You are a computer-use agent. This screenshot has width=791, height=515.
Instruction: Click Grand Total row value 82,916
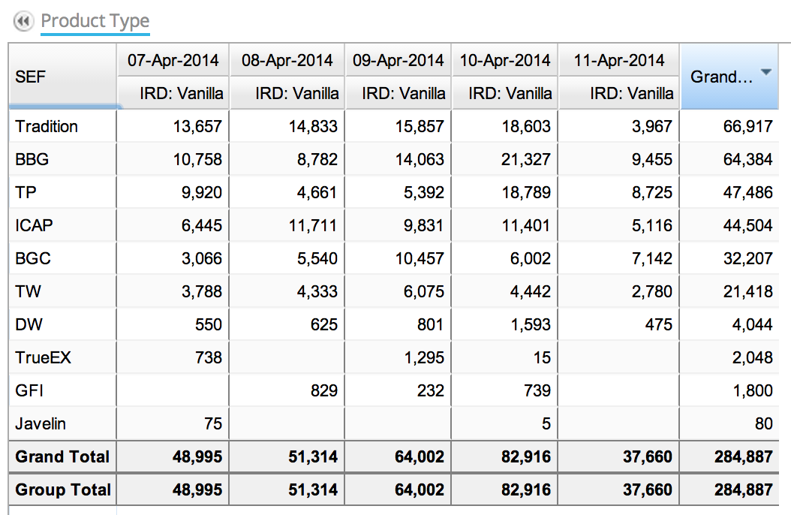click(525, 456)
